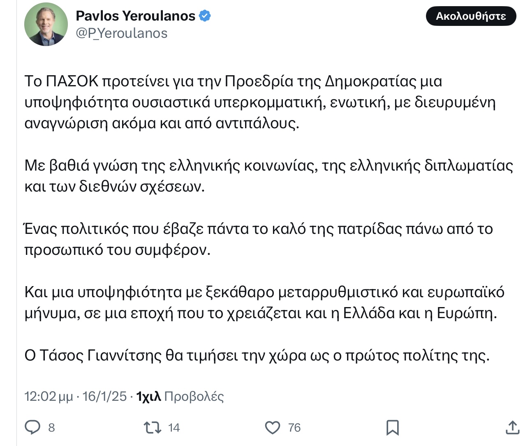Open the Pavlos Yeroulanos display name link
The height and width of the screenshot is (446, 523).
click(x=136, y=16)
